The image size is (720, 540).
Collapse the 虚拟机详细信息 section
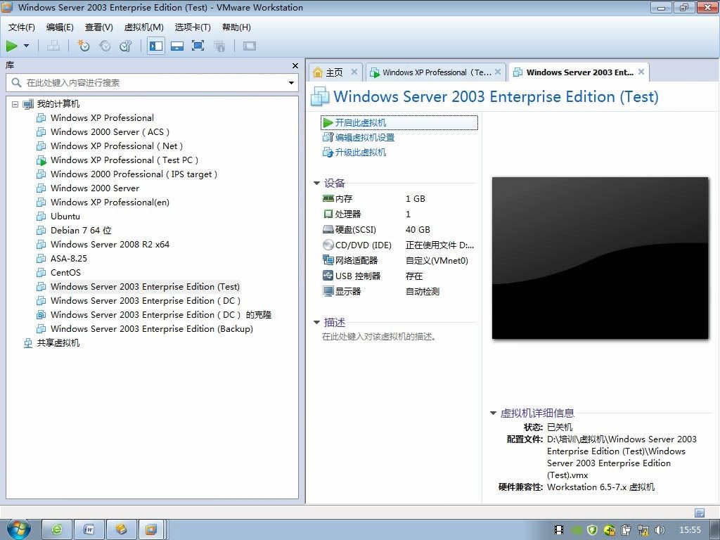(493, 413)
